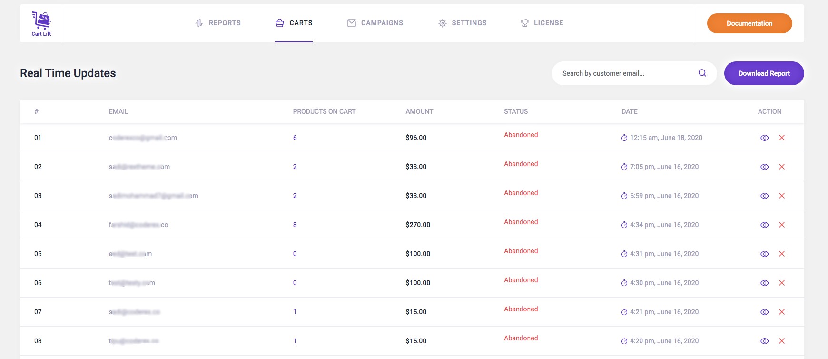Click the email ending in .co in row 04
Viewport: 828px width, 359px height.
[138, 225]
